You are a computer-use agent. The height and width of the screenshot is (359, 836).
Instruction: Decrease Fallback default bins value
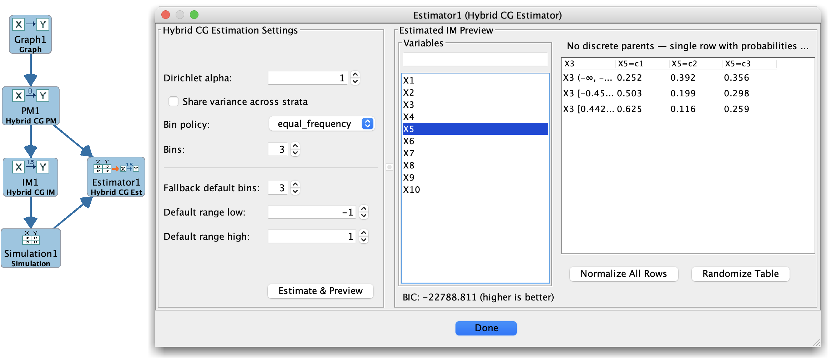295,191
